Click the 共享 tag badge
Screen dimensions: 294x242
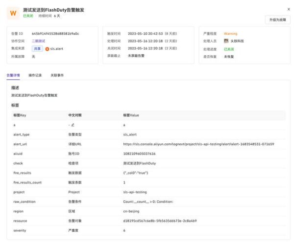[x=37, y=48]
